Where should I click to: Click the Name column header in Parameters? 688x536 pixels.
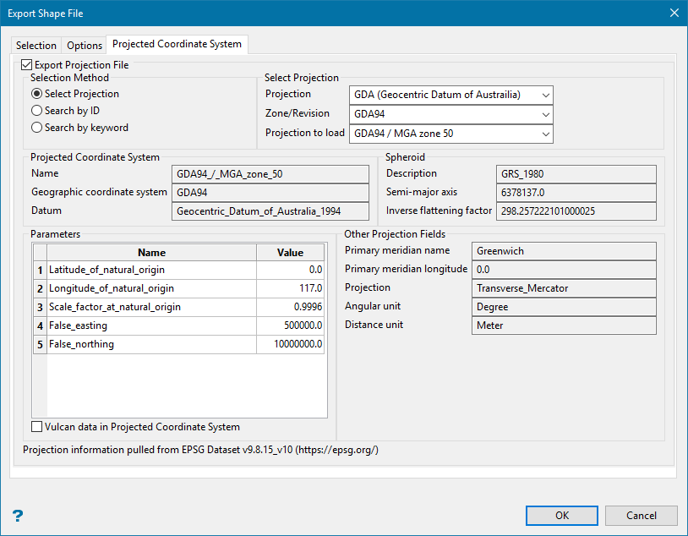click(151, 252)
